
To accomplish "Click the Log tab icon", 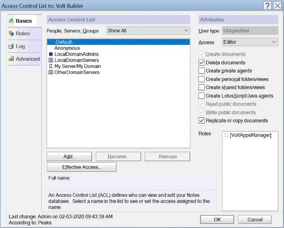I will pyautogui.click(x=11, y=46).
